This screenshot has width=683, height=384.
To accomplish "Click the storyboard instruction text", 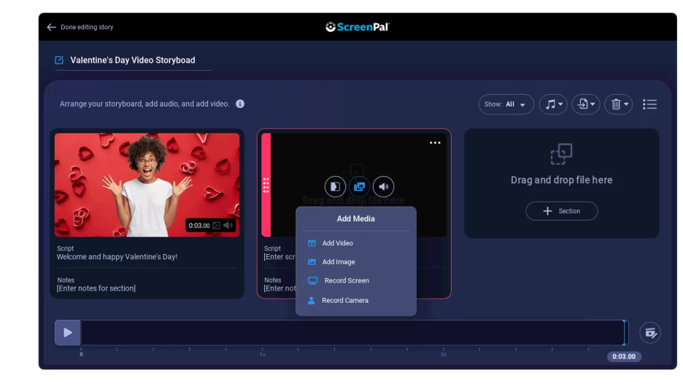I will click(144, 103).
